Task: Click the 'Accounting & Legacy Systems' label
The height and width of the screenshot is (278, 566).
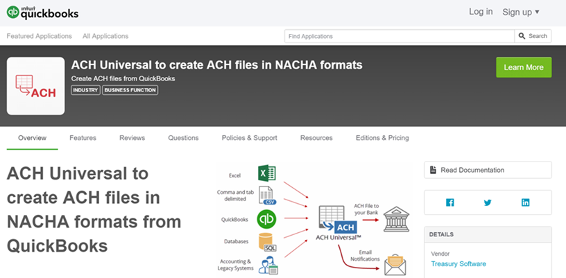Action: coord(235,265)
